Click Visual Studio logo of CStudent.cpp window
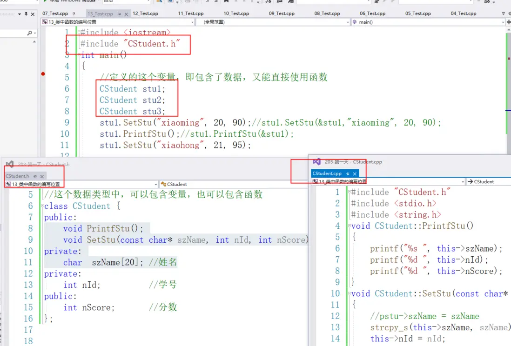This screenshot has width=511, height=346. 316,161
